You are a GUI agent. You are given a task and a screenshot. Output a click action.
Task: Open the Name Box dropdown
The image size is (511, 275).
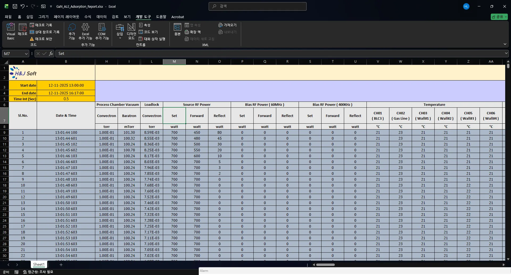(x=26, y=54)
